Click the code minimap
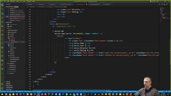171x96 pixels. tap(165, 15)
